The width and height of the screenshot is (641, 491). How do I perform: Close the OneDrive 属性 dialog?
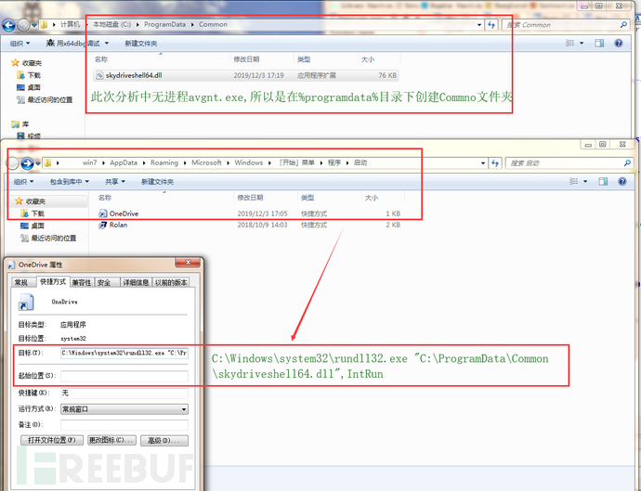[x=188, y=263]
